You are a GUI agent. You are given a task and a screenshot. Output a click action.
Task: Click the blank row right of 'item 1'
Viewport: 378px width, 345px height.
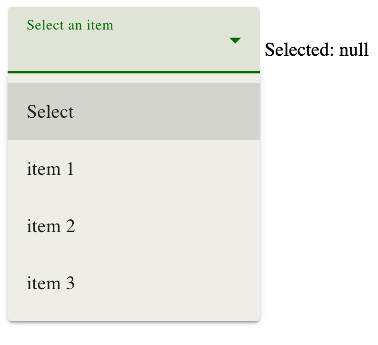click(x=166, y=169)
